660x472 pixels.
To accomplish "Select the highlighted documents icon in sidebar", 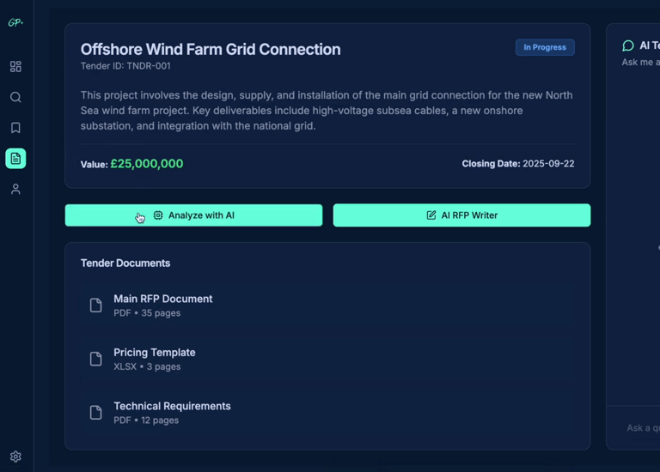I will point(15,159).
